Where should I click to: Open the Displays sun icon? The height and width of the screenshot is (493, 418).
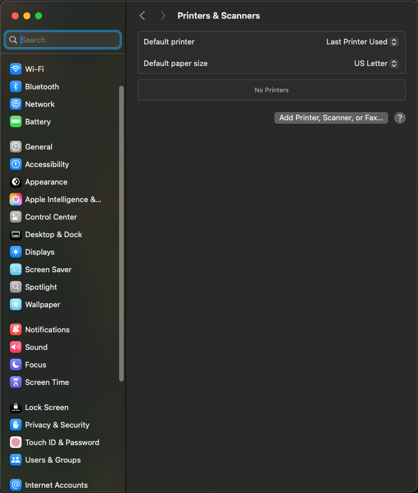tap(16, 252)
